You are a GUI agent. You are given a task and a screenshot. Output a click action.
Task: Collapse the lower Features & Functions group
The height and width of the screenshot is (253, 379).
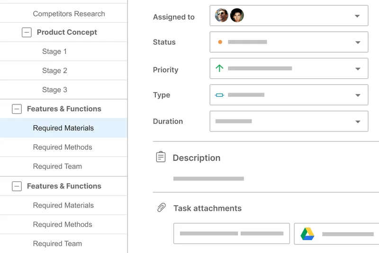[17, 186]
